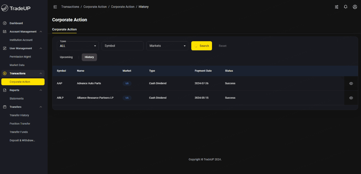Image resolution: width=361 pixels, height=174 pixels.
Task: View details of AAP dividend row
Action: point(351,83)
